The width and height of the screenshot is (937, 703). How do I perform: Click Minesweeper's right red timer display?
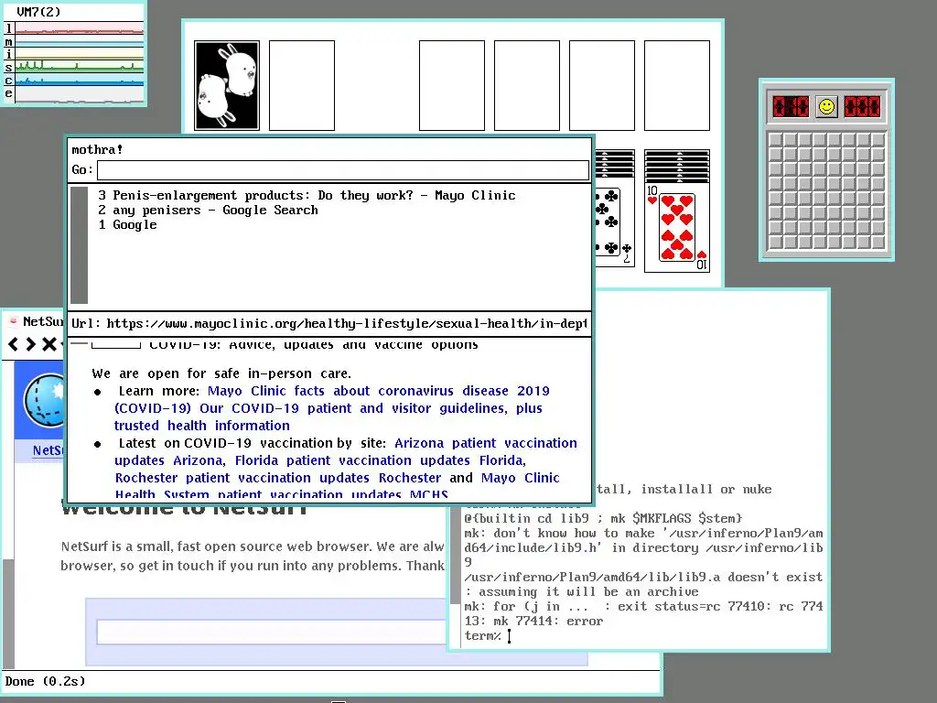(x=862, y=107)
